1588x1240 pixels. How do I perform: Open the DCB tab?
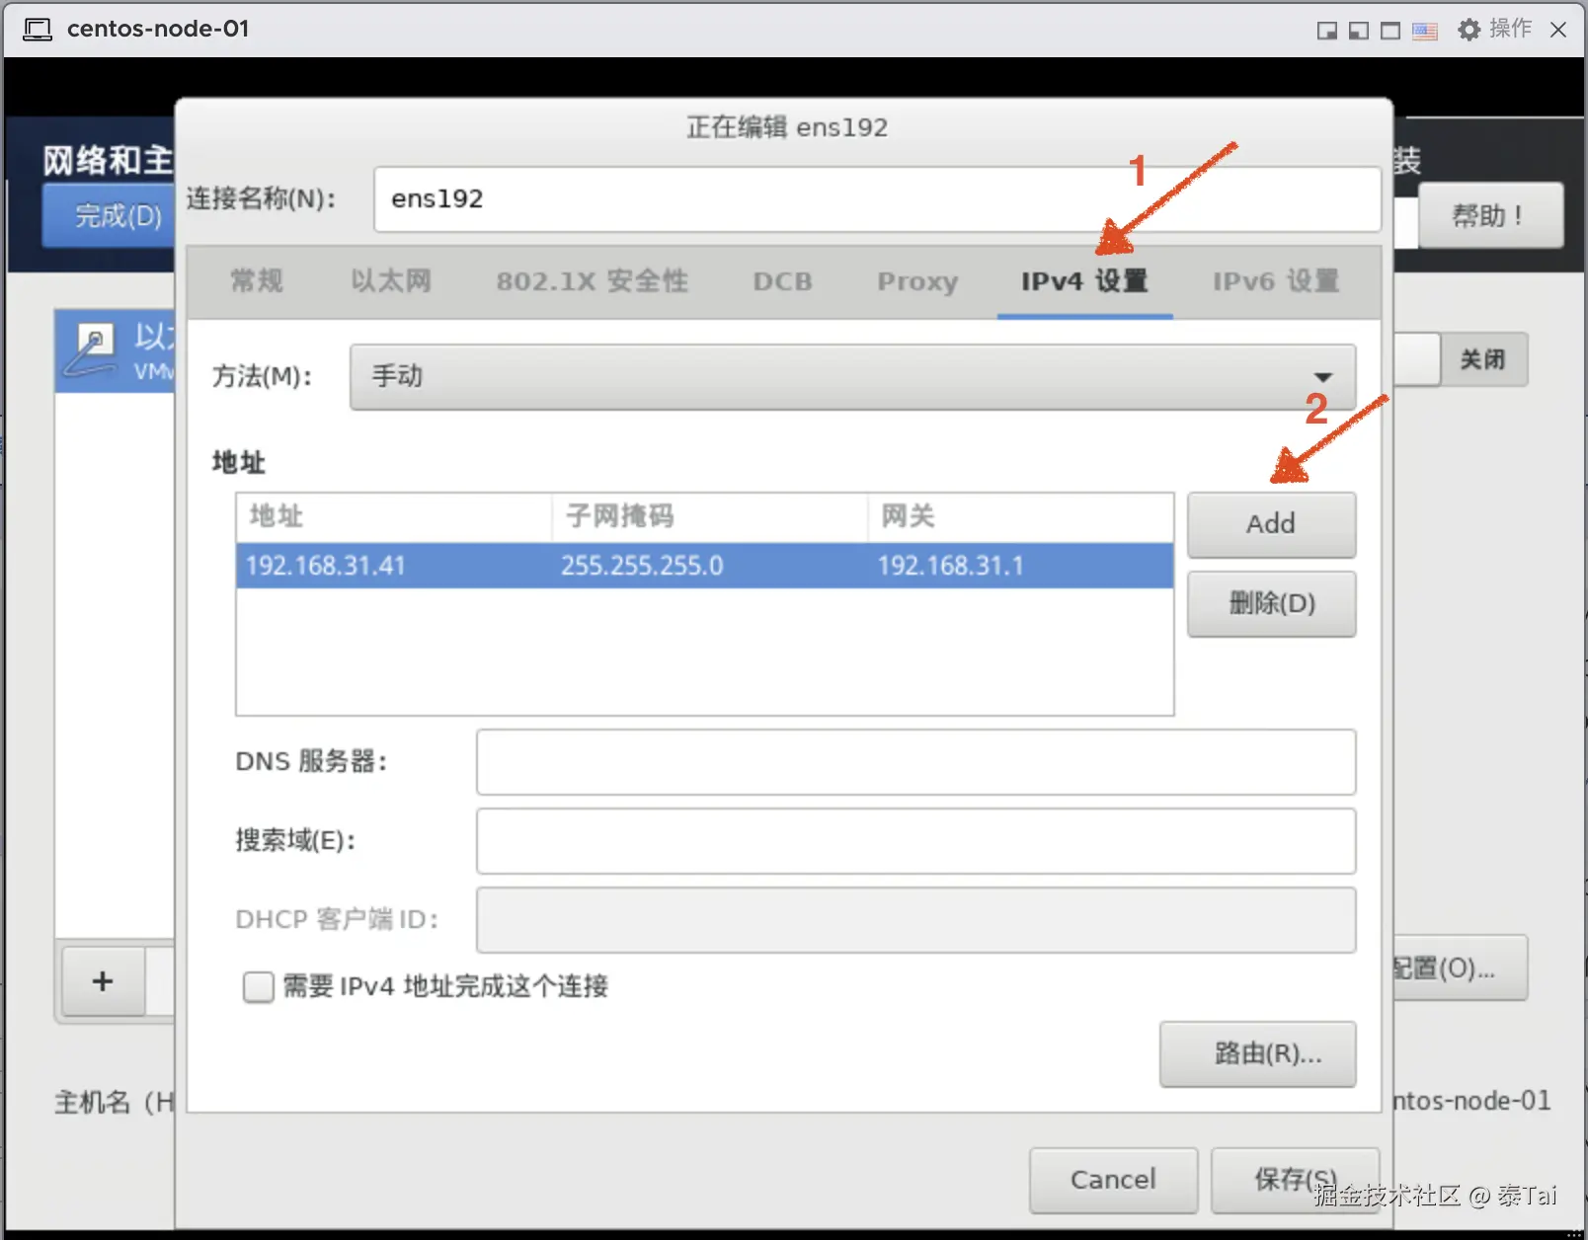tap(782, 281)
